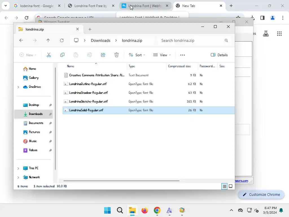Close the londrina.zip Explorer tab
The width and height of the screenshot is (289, 217).
[x=77, y=29]
